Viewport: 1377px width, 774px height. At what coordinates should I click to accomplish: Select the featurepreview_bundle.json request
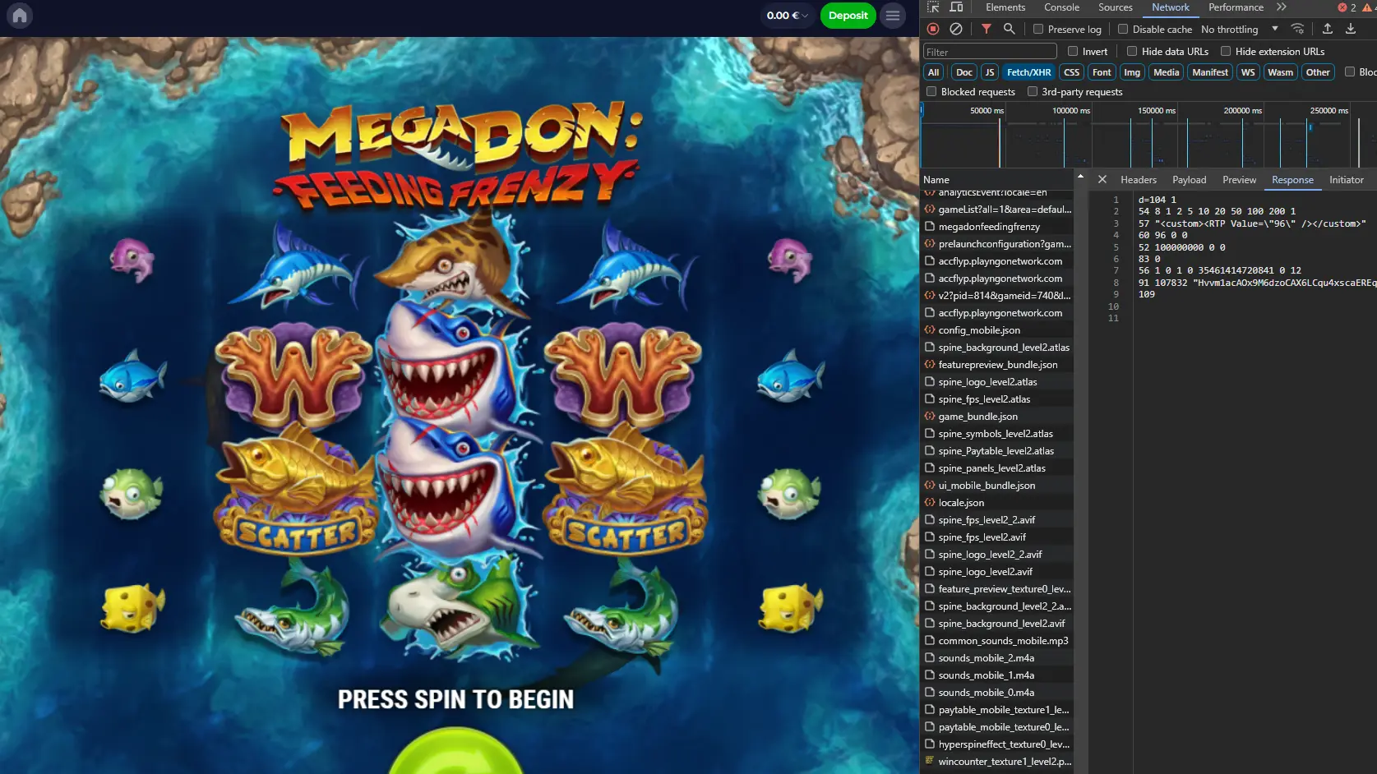998,365
